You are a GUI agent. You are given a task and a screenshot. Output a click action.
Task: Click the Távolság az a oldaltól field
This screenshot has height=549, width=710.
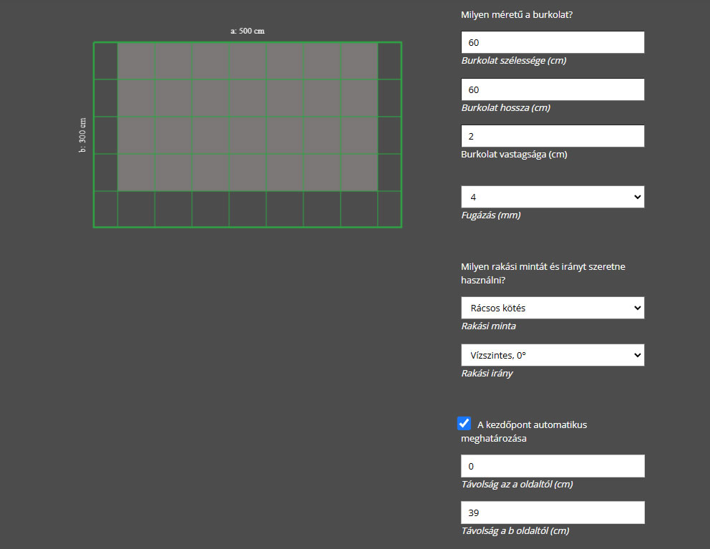553,466
